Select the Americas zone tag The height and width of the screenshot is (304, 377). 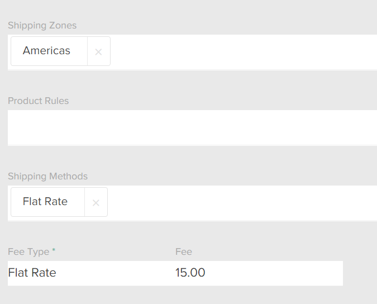click(47, 51)
